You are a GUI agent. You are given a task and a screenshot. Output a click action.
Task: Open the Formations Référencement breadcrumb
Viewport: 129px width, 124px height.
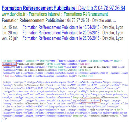click(x=86, y=14)
